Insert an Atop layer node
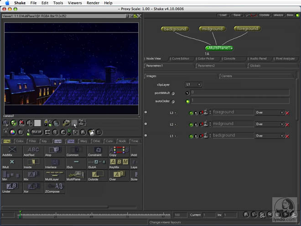The image size is (301, 226). pos(55,151)
